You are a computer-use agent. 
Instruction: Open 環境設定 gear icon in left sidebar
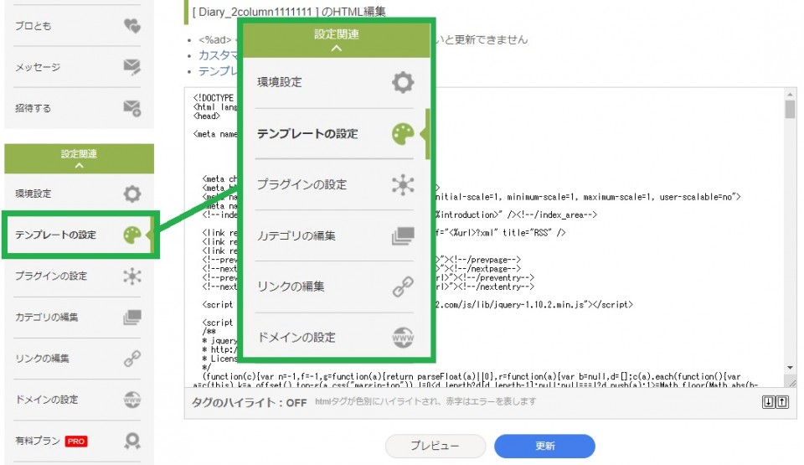point(131,194)
